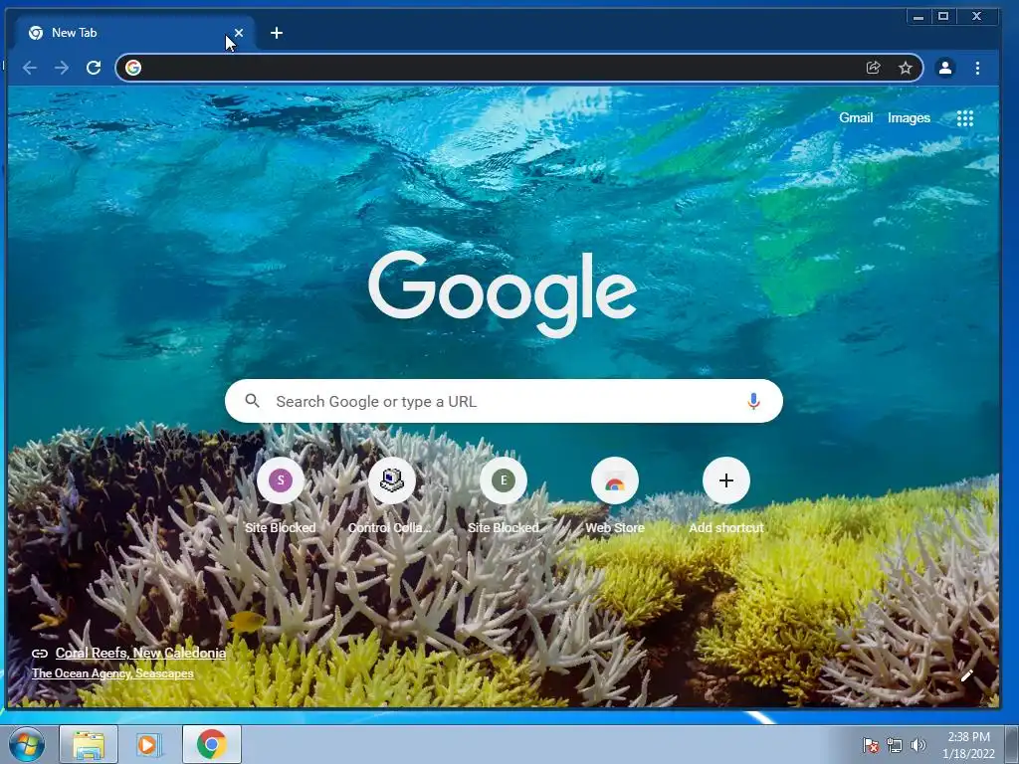This screenshot has width=1019, height=764.
Task: Customize this page with pencil icon
Action: [x=966, y=676]
